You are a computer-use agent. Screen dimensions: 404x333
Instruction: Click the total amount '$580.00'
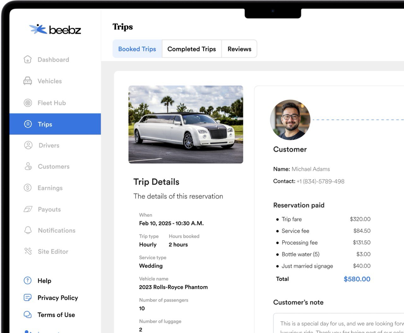(x=357, y=279)
